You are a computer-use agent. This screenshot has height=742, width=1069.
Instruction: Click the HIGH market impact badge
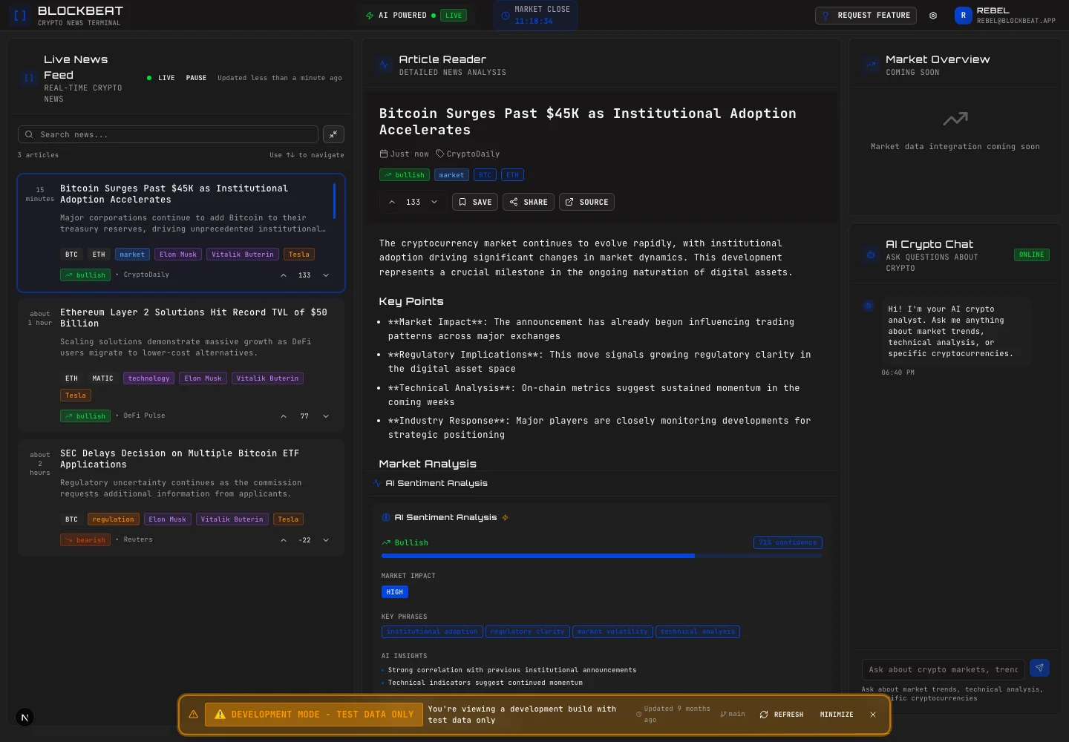point(395,592)
